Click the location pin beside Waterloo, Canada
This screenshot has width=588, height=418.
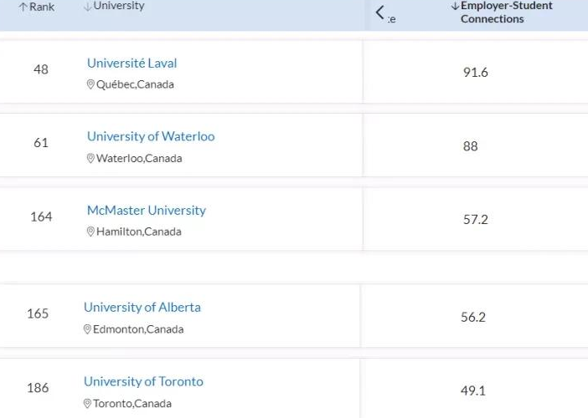[x=91, y=158]
